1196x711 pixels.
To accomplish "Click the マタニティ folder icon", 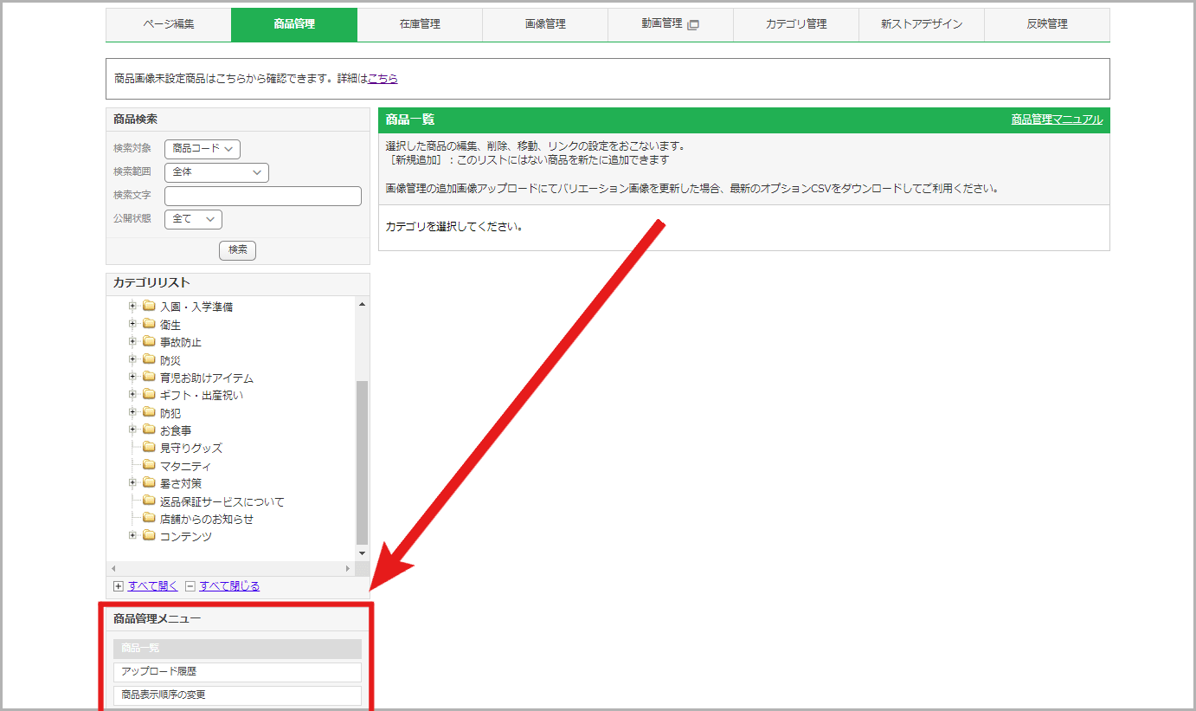I will [x=149, y=466].
